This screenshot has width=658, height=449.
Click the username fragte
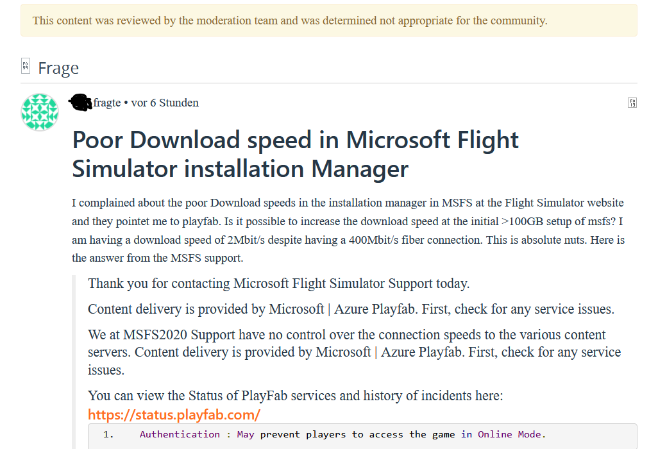(108, 103)
